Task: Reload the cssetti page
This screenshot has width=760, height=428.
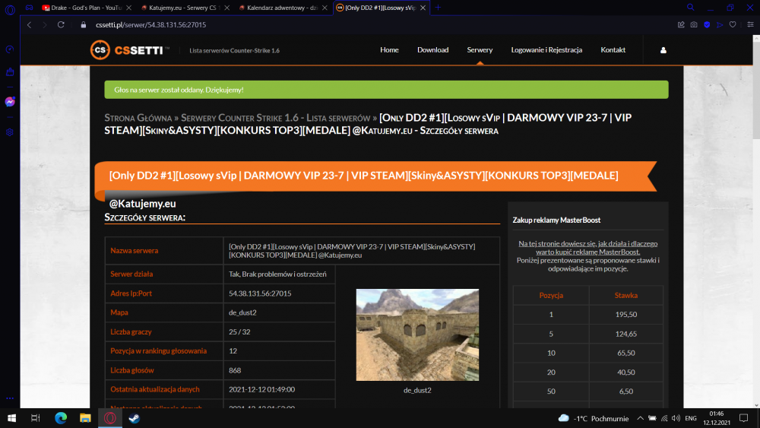Action: [x=61, y=25]
